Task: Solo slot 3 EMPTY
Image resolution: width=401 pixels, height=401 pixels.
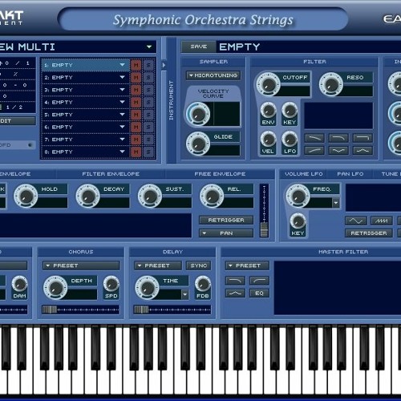Action: (x=148, y=90)
